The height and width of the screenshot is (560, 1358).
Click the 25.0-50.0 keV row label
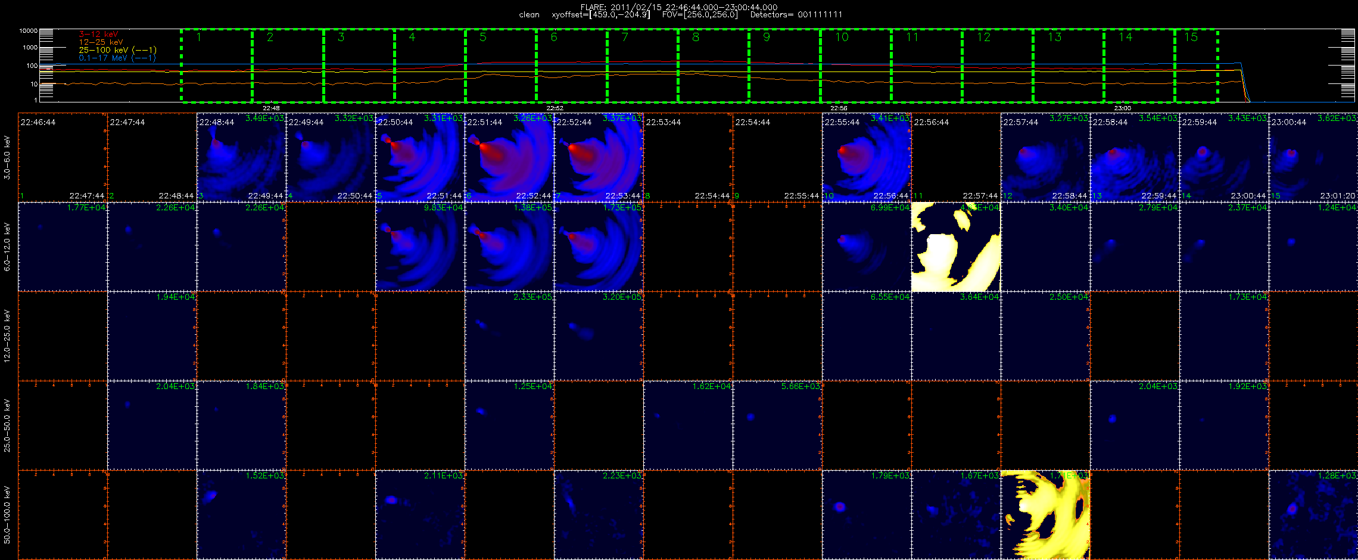click(x=7, y=425)
